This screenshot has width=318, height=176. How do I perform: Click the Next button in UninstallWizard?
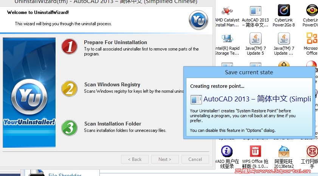point(165,159)
